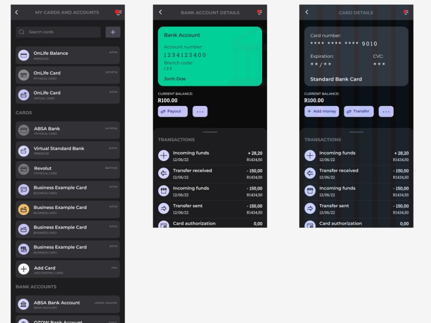
Task: Click the 'update required' status text
Action: tap(106, 303)
